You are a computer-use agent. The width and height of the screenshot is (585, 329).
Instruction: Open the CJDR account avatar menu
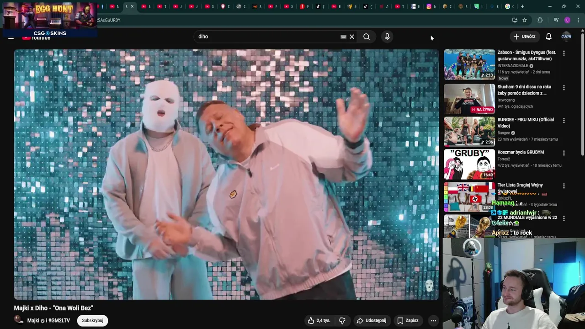coord(566,37)
